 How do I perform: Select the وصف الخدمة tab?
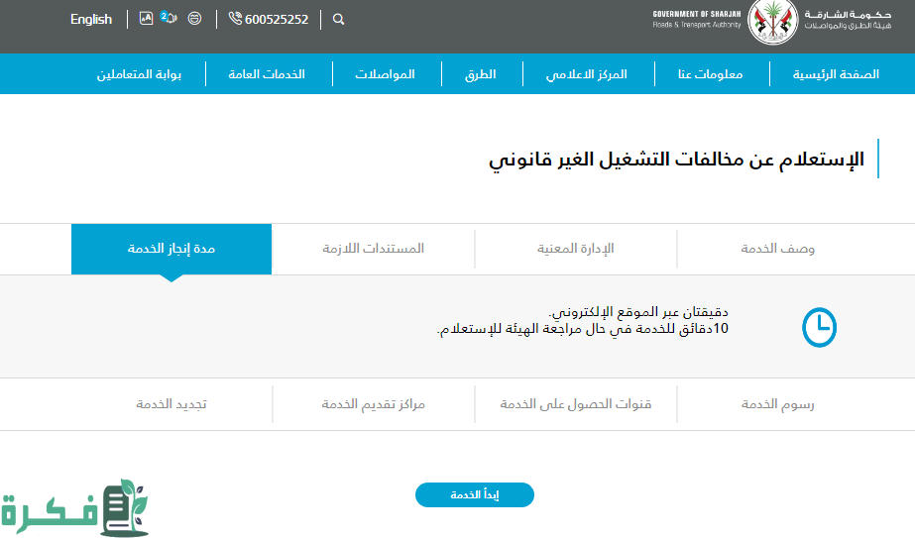(777, 249)
